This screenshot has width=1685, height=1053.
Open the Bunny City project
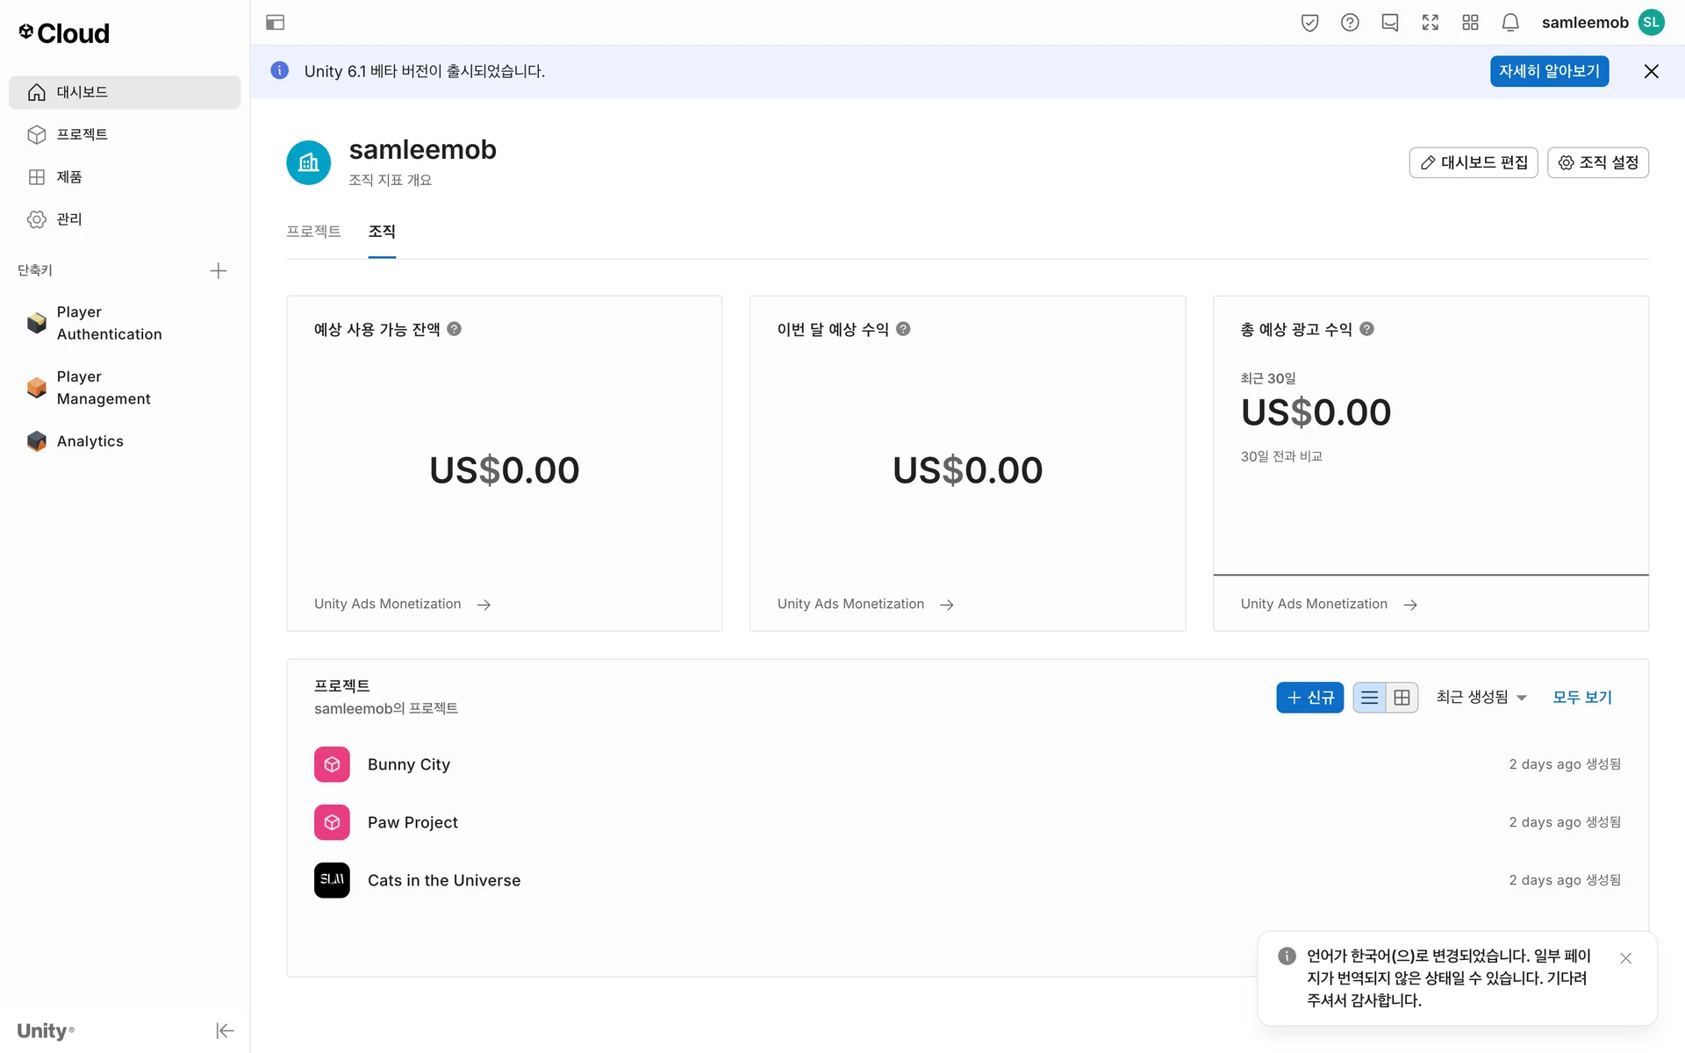coord(409,764)
